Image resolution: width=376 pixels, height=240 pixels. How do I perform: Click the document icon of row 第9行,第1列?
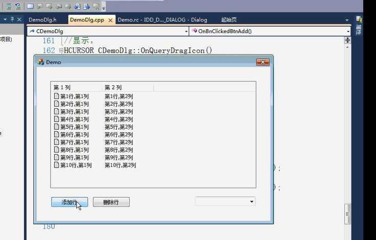pyautogui.click(x=56, y=157)
